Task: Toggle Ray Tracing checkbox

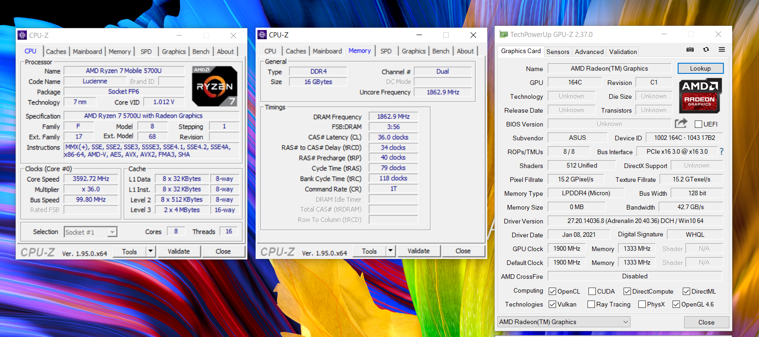Action: [591, 304]
